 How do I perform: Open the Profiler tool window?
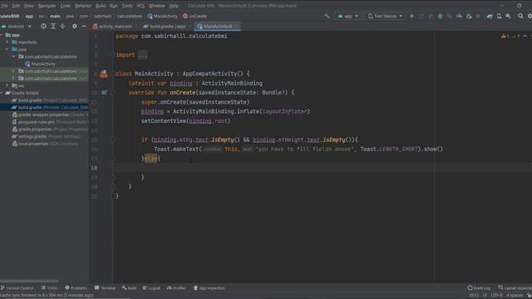pos(176,288)
